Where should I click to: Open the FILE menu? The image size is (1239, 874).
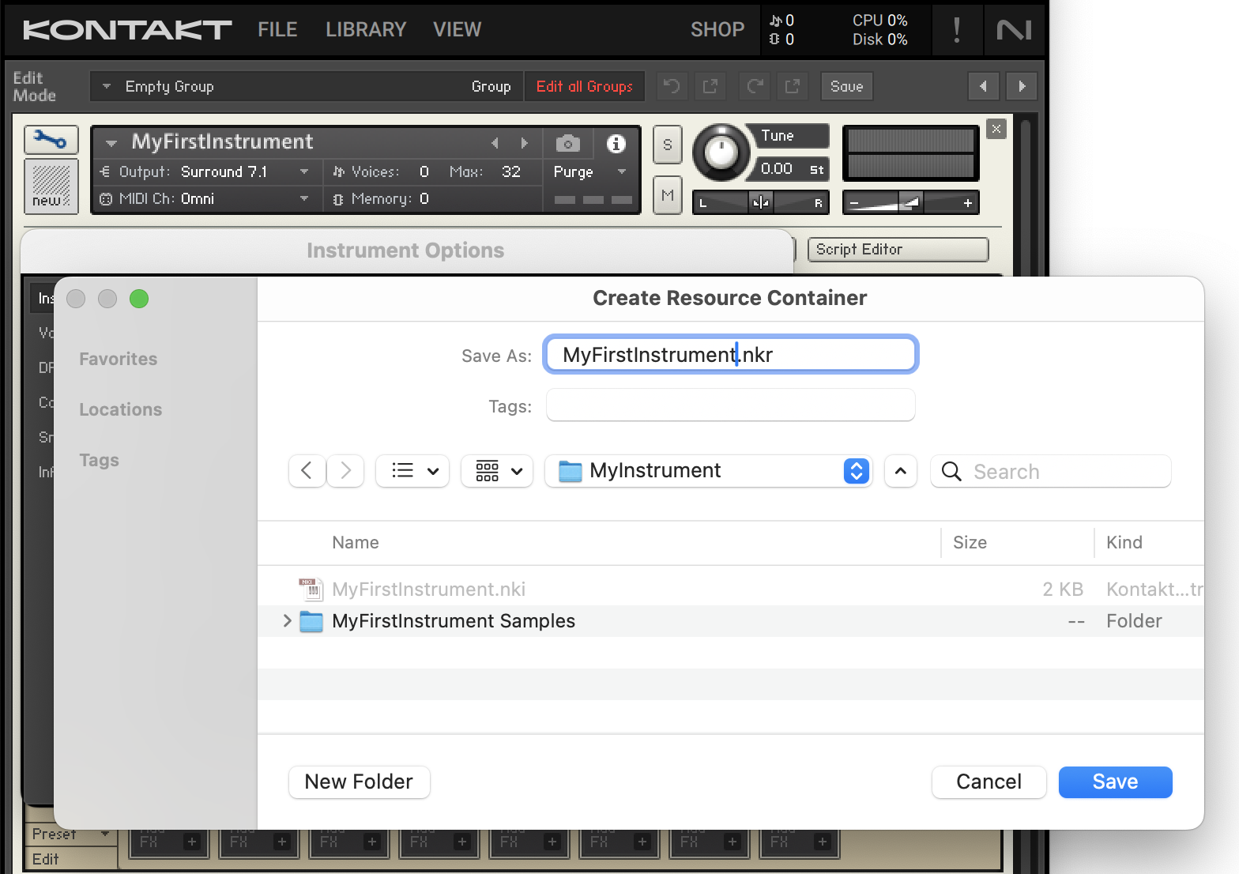point(277,30)
